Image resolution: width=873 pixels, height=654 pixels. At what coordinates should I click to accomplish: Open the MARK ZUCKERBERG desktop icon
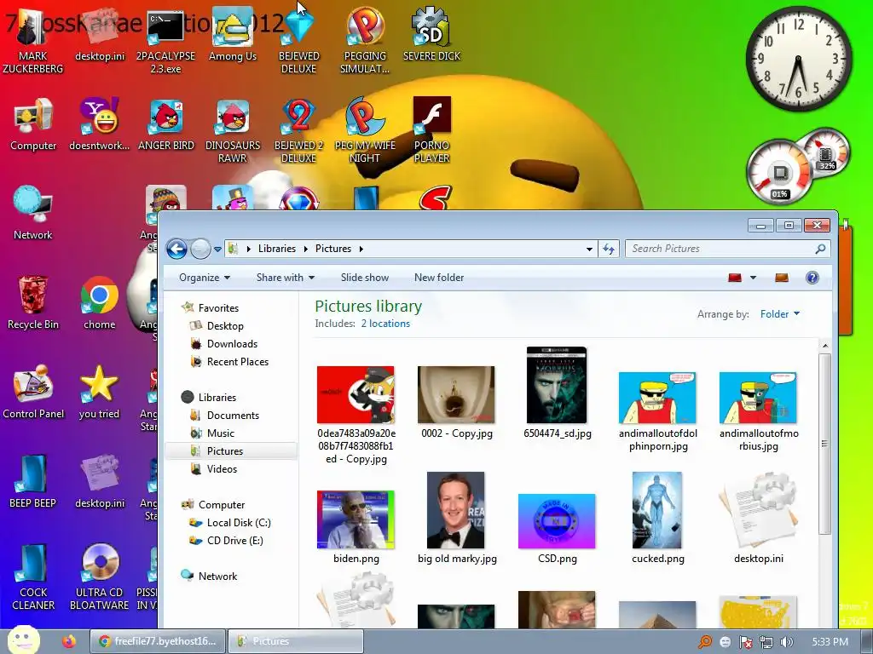tap(33, 42)
